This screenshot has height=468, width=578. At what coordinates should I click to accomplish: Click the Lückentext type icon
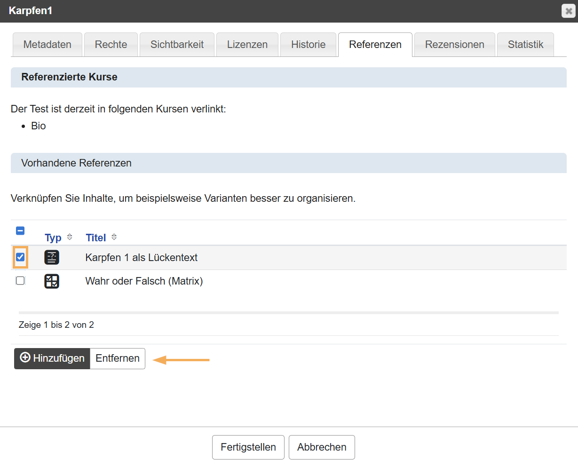coord(52,257)
